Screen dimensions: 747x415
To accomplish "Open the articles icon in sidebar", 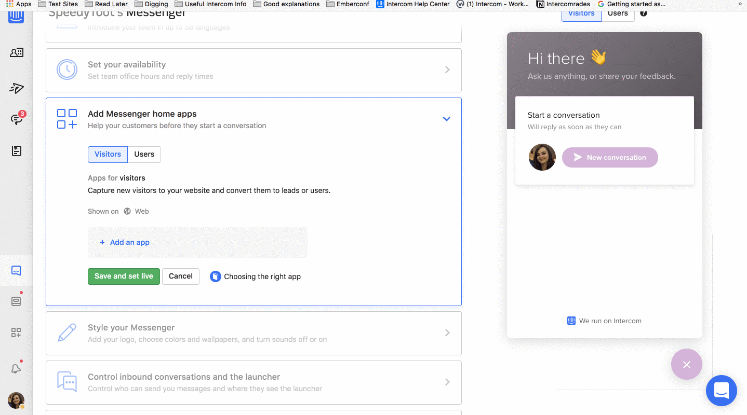I will pyautogui.click(x=16, y=151).
